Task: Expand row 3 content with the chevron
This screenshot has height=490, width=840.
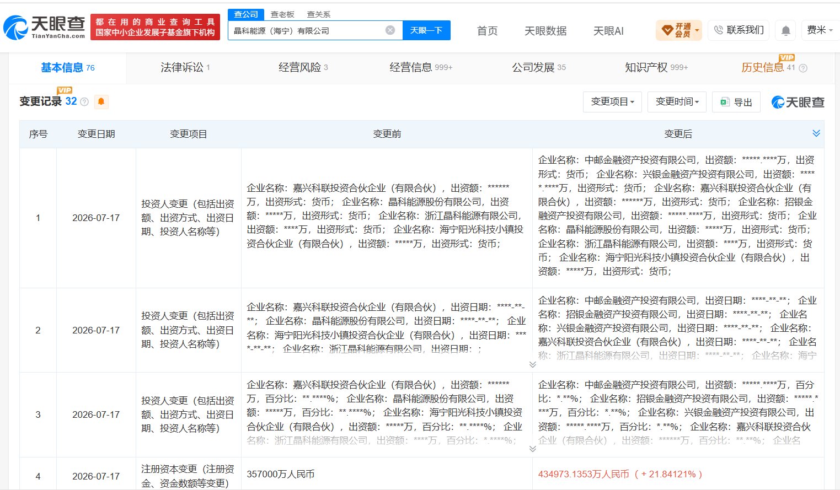Action: click(532, 449)
